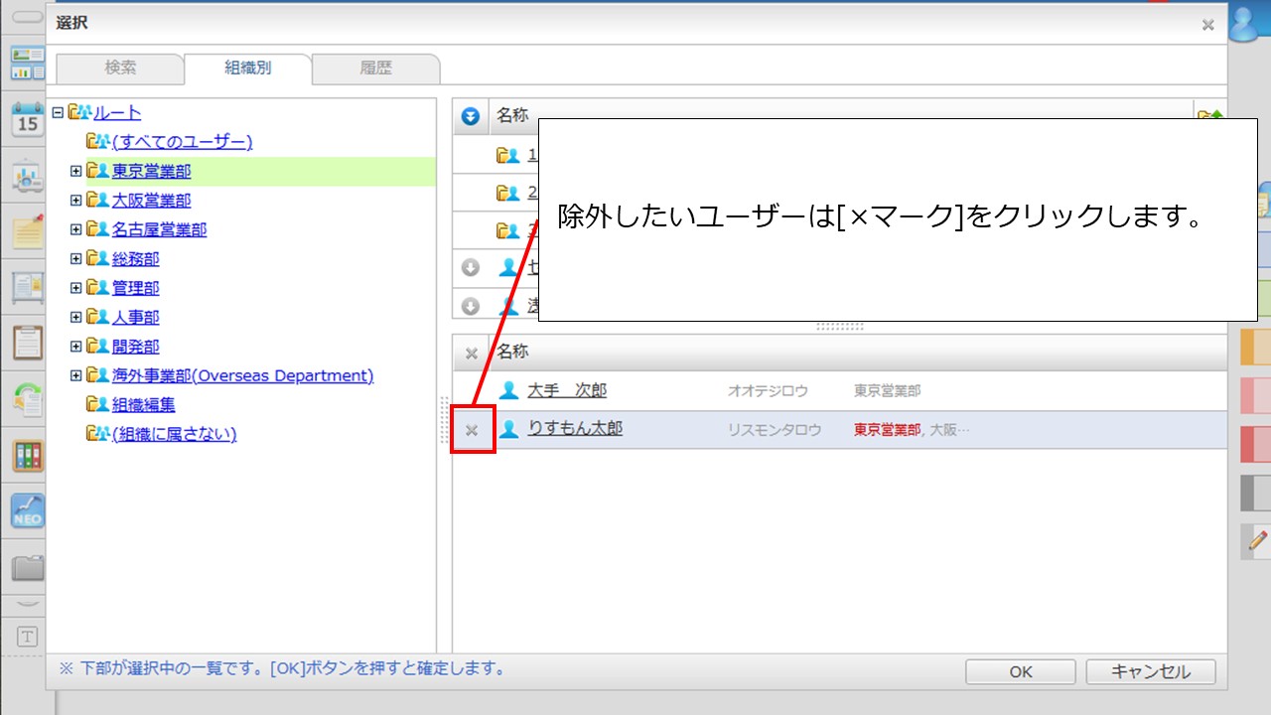Click the clipboard icon in the left sidebar
Screen dimensions: 1271x715
click(28, 342)
